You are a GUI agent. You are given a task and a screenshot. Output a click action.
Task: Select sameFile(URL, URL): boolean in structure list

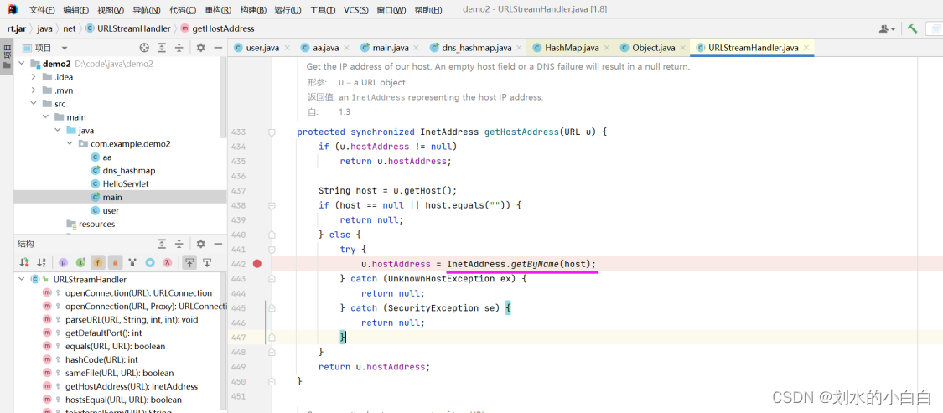[120, 373]
